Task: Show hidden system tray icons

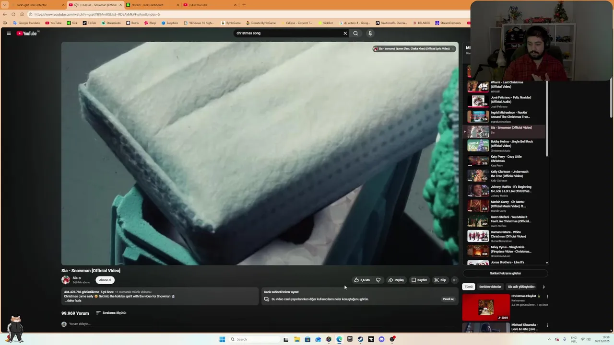Action: coord(549,339)
